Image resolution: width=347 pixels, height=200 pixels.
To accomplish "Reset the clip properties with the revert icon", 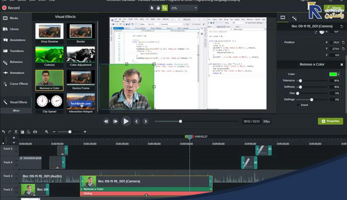I will pyautogui.click(x=342, y=27).
